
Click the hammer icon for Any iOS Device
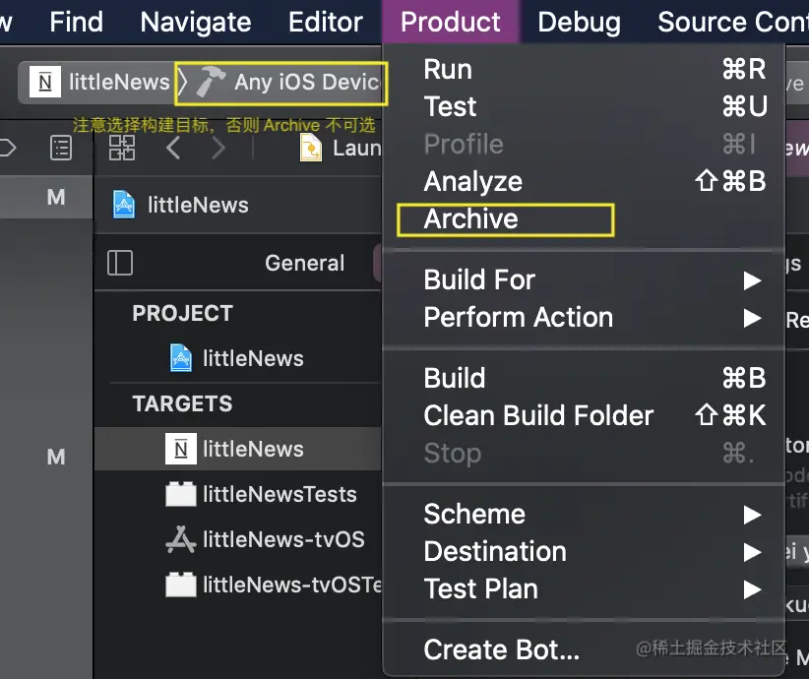pyautogui.click(x=211, y=83)
